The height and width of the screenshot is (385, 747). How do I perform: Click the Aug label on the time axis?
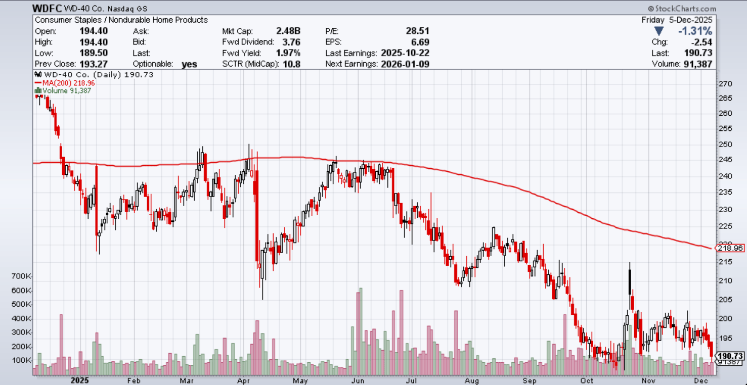point(471,380)
